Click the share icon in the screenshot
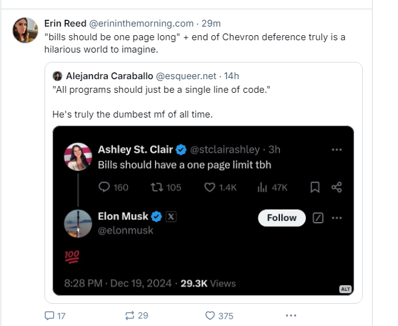The height and width of the screenshot is (326, 398). [336, 187]
